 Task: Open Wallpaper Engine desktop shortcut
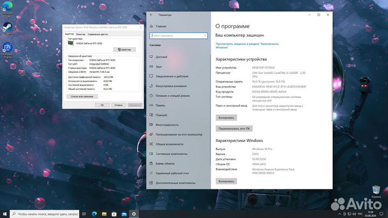pos(8,51)
